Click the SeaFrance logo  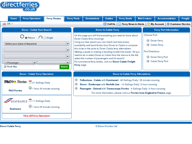point(16,100)
